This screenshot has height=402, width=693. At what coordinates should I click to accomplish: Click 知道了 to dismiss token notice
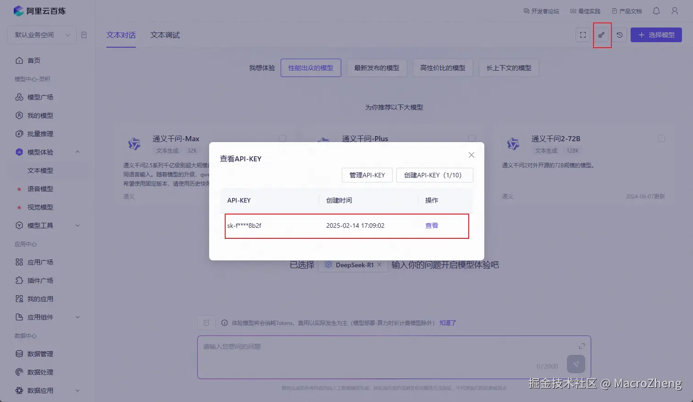click(448, 323)
